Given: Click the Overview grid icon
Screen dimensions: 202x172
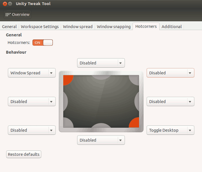Looking at the screenshot, I should [8, 15].
